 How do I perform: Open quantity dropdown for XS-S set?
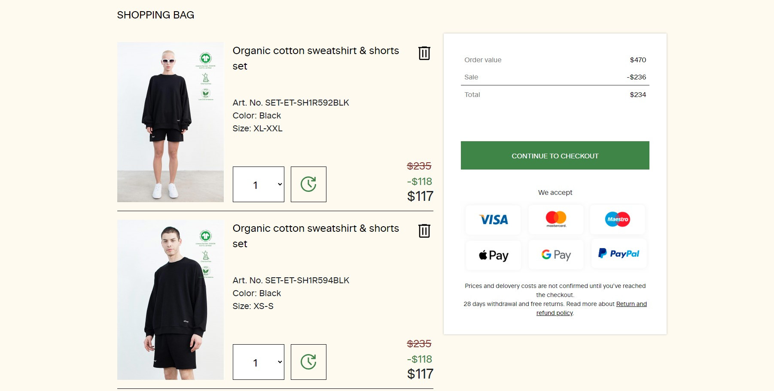[x=259, y=362]
